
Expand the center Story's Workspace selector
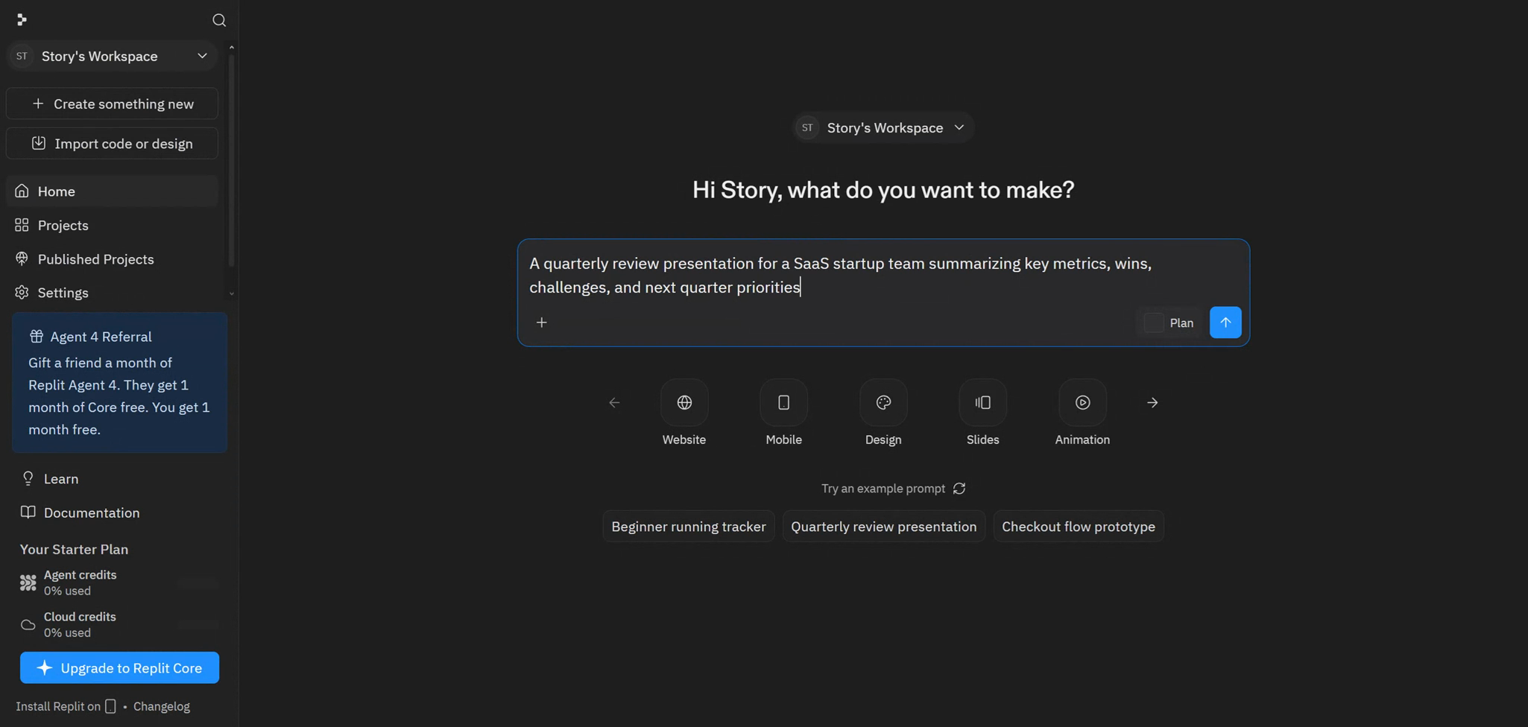(x=883, y=128)
